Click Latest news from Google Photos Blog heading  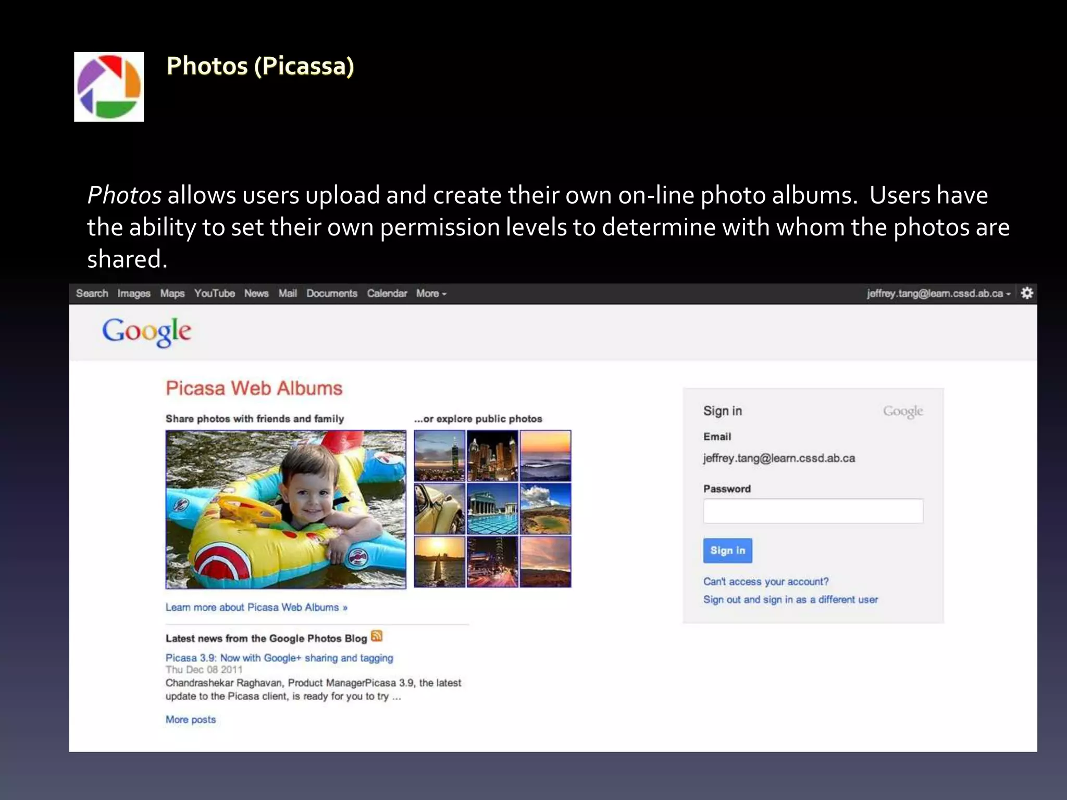click(x=266, y=639)
